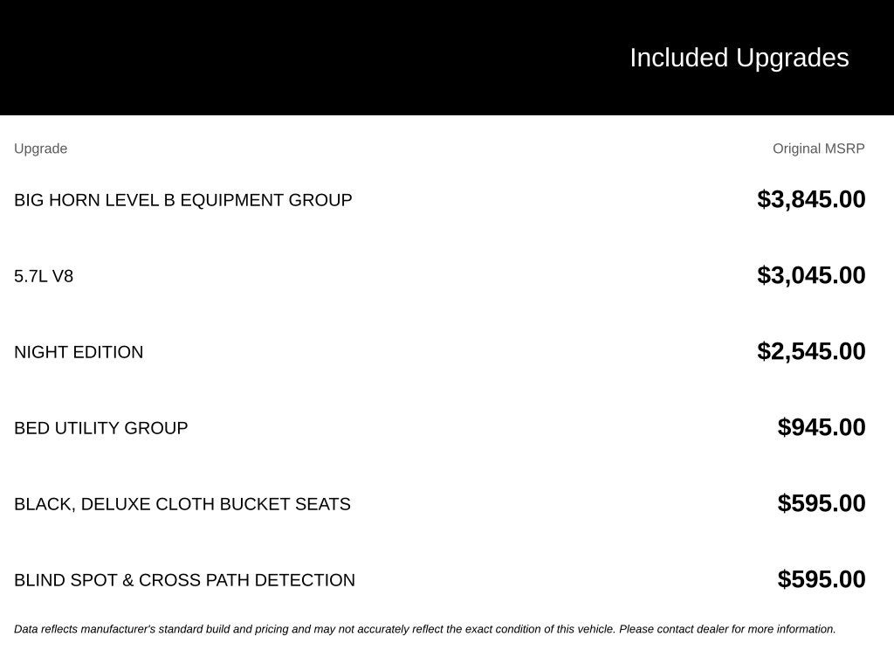Select BLACK, DELUXE CLOTH BUCKET SEATS
Image resolution: width=894 pixels, height=671 pixels.
182,504
